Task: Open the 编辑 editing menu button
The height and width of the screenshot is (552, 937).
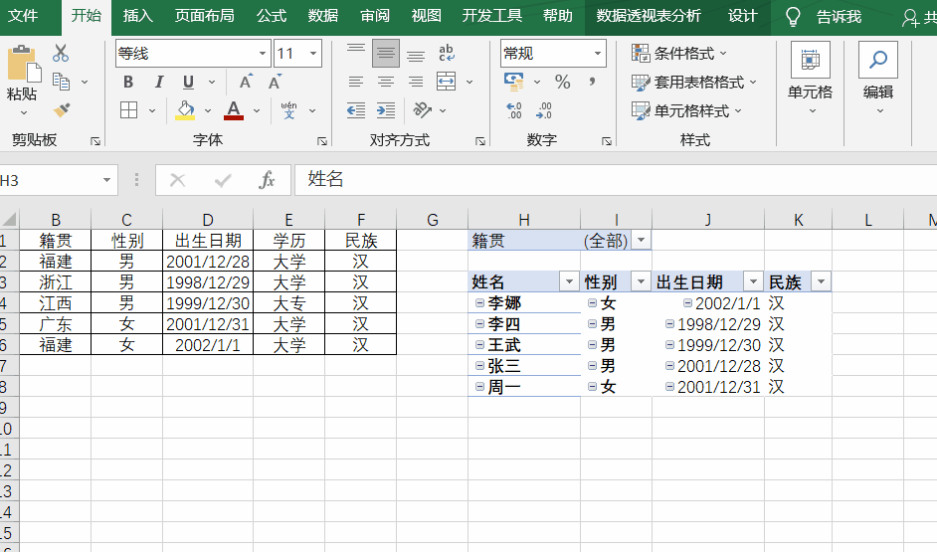Action: [878, 79]
